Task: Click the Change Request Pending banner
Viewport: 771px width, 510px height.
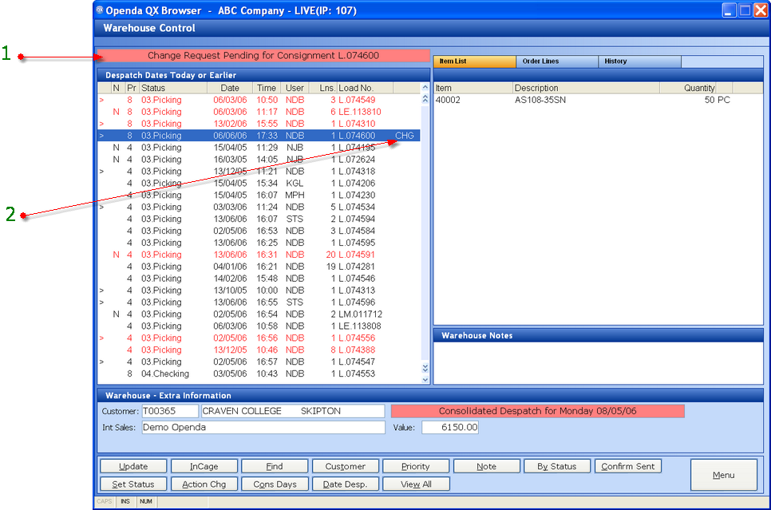Action: (x=263, y=56)
